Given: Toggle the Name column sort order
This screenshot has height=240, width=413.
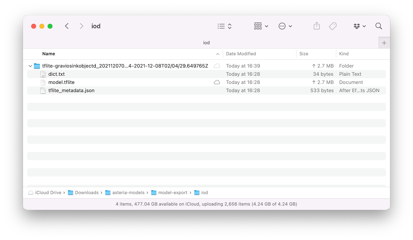Looking at the screenshot, I should [x=49, y=54].
